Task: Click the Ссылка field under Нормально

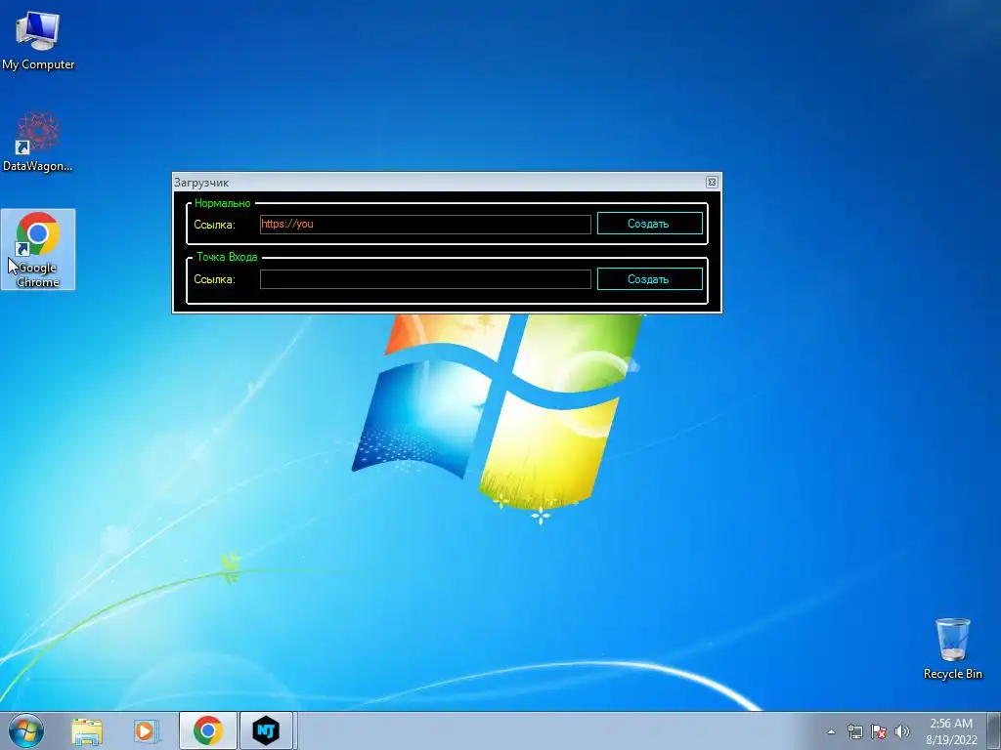Action: [x=425, y=224]
